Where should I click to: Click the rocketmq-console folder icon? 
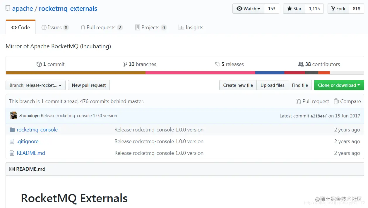click(x=12, y=130)
